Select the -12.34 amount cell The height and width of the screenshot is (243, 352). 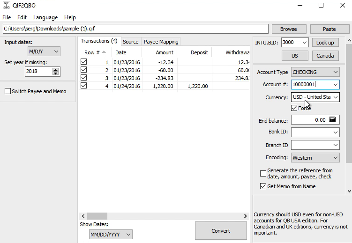[x=159, y=62]
